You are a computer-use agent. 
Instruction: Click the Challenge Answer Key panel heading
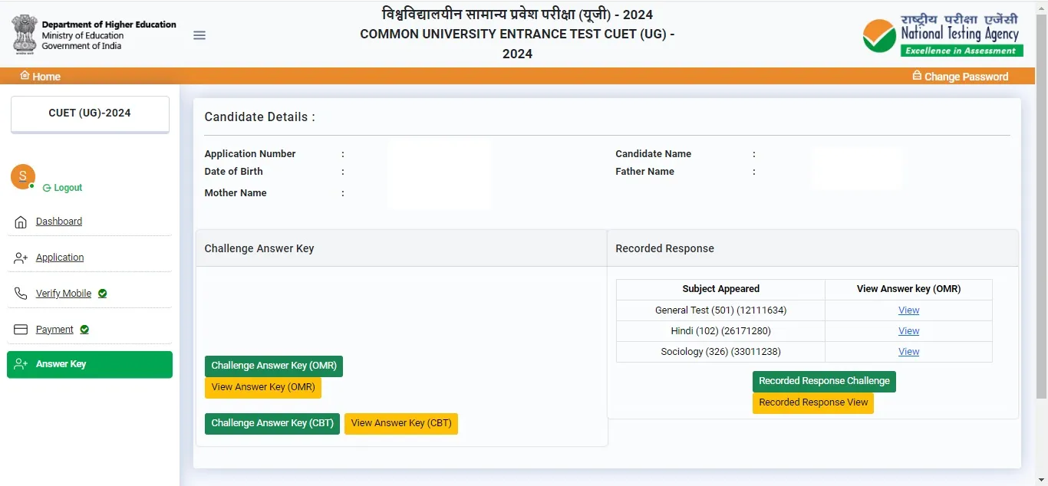pos(259,248)
